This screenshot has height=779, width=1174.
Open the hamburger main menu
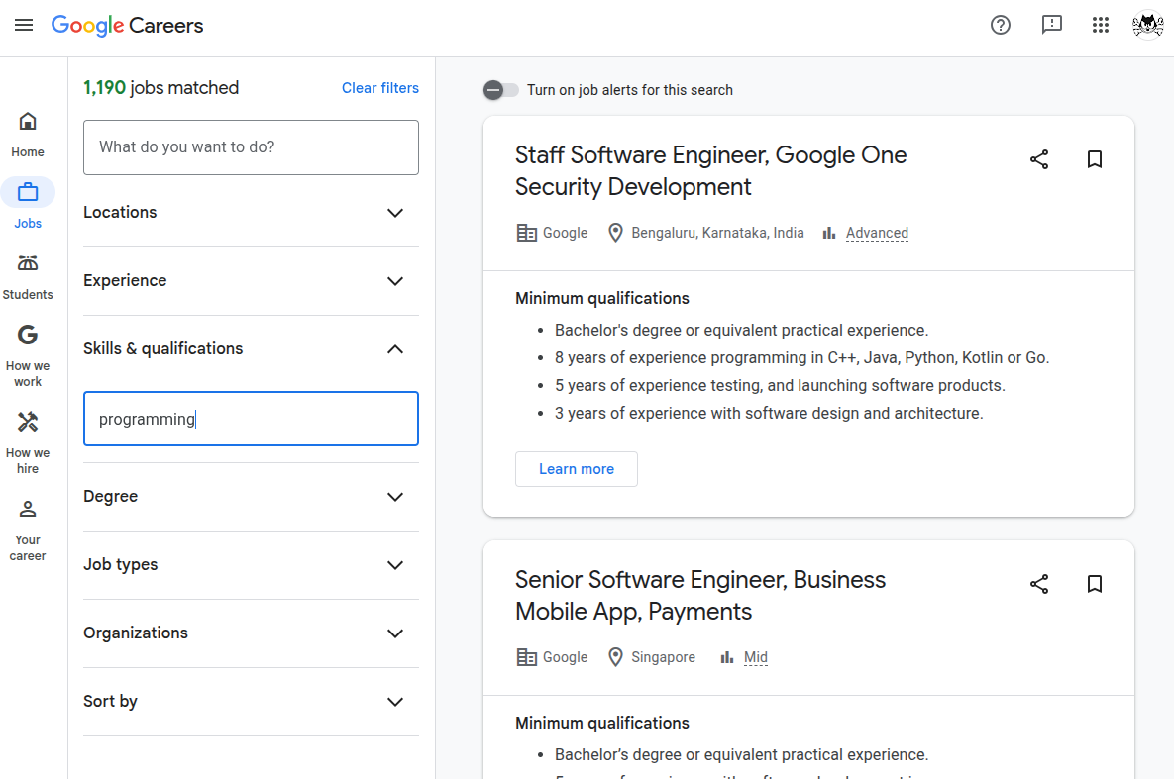pyautogui.click(x=24, y=25)
